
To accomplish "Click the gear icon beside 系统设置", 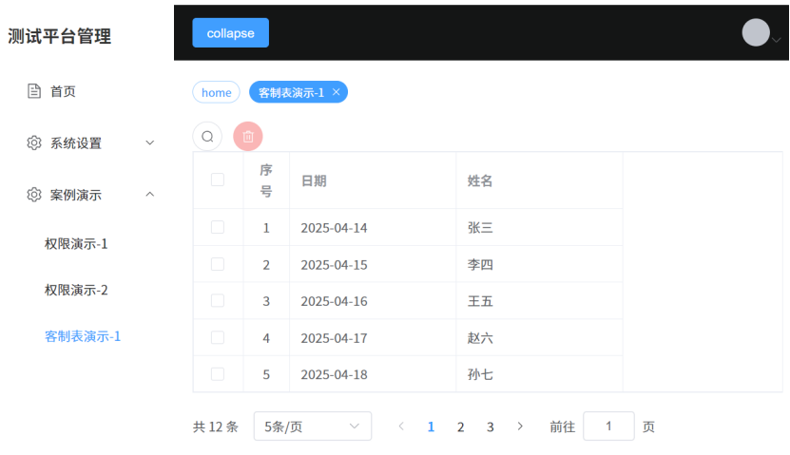I will pyautogui.click(x=34, y=142).
